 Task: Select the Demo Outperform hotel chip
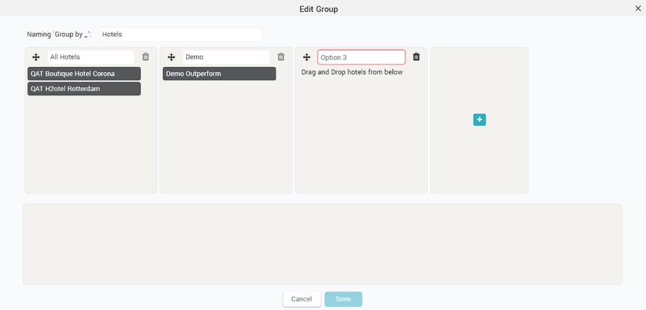[219, 74]
